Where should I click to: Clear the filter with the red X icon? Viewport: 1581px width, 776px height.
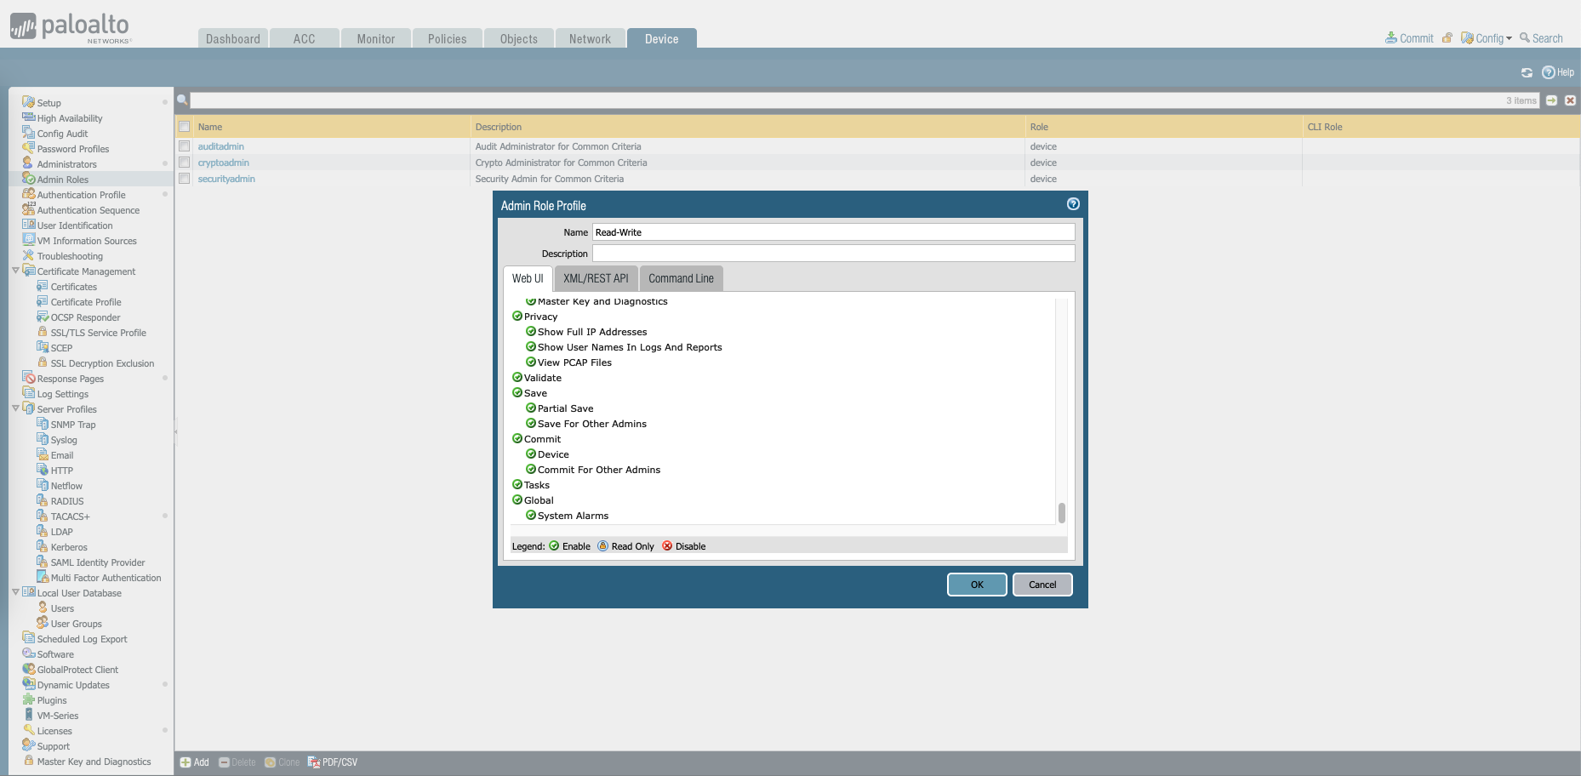tap(1571, 100)
